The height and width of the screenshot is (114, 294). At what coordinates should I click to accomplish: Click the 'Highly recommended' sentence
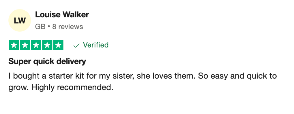pos(72,88)
